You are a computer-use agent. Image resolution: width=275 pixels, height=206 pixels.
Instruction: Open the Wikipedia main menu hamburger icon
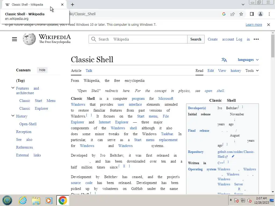pos(15,39)
